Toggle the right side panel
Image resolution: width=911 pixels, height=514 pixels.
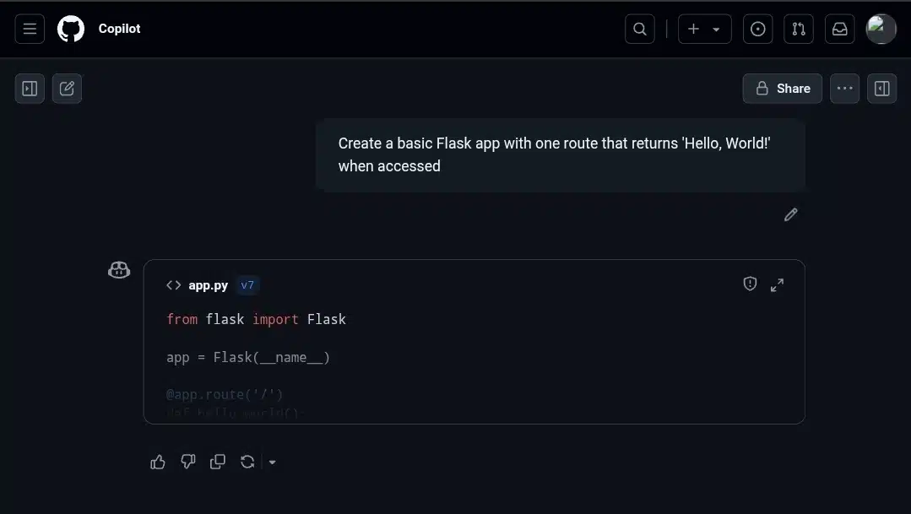[x=882, y=89]
